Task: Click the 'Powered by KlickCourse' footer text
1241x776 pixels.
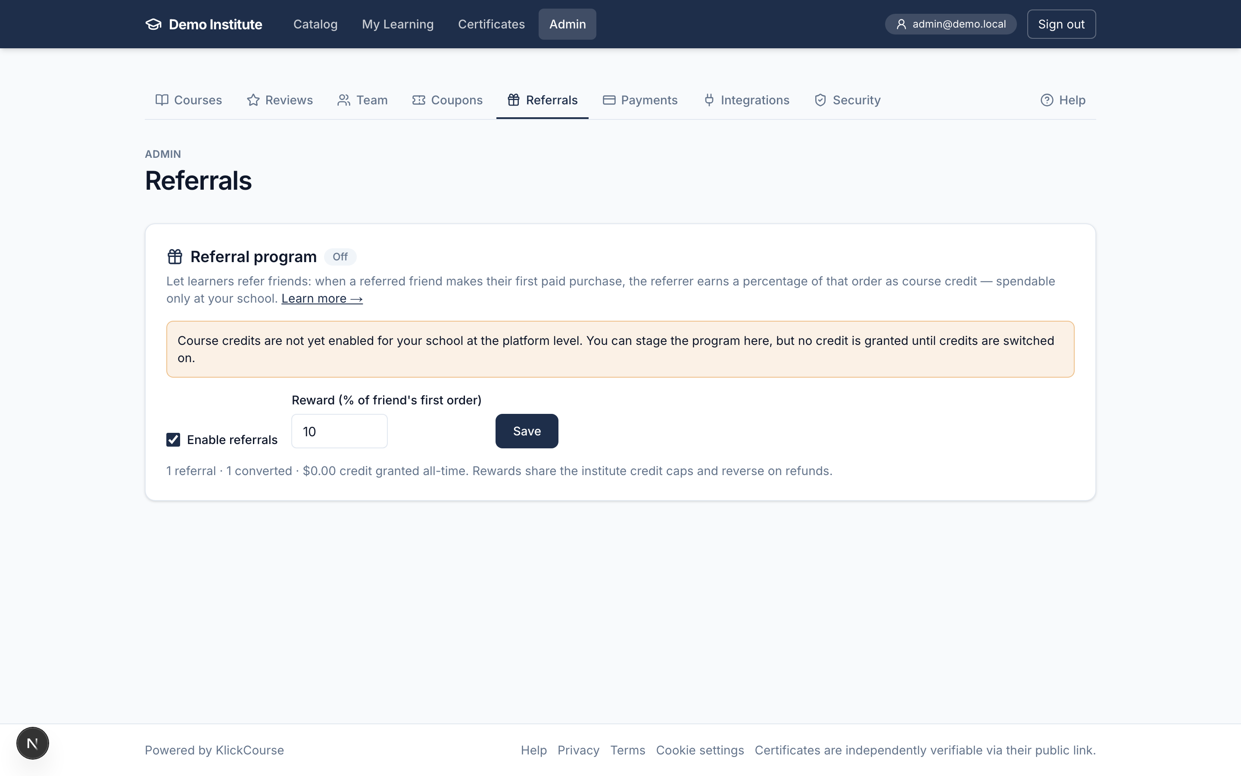Action: [214, 750]
